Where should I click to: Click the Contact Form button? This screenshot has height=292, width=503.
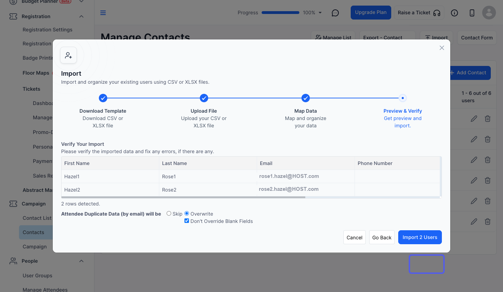click(x=477, y=38)
